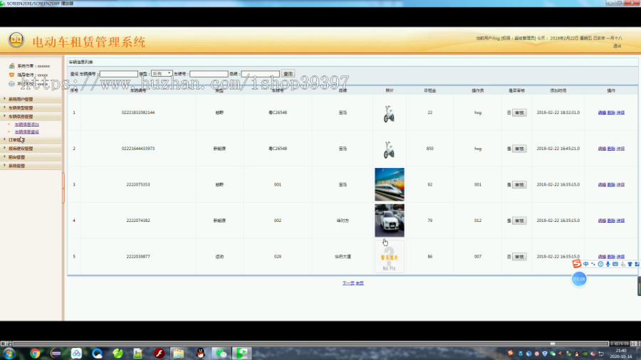Image resolution: width=641 pixels, height=360 pixels.
Task: Click the scooter photo in row 1
Action: [x=389, y=114]
